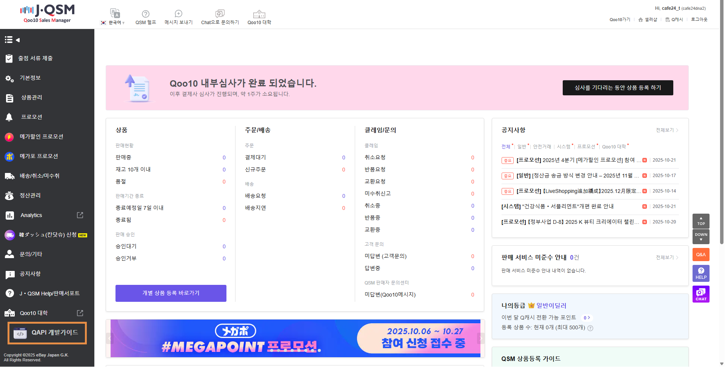Click the Analytics chart icon

pyautogui.click(x=10, y=216)
